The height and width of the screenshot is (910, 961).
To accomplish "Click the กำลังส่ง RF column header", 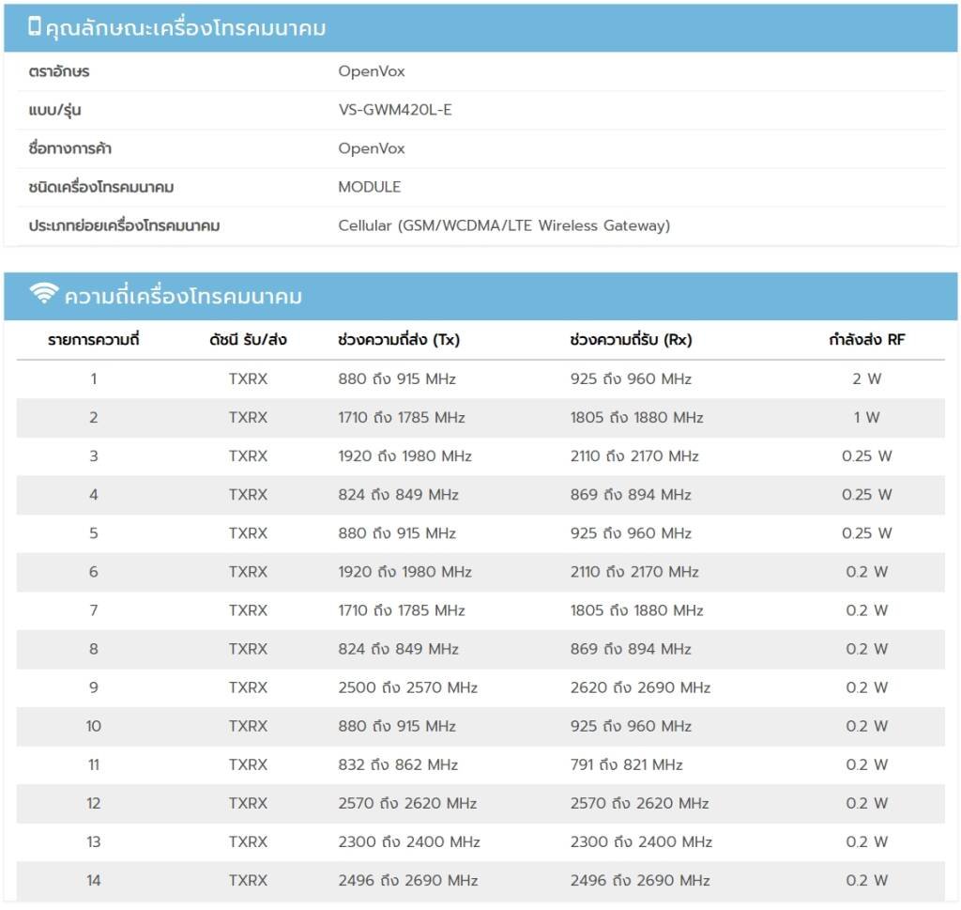I will (x=866, y=340).
